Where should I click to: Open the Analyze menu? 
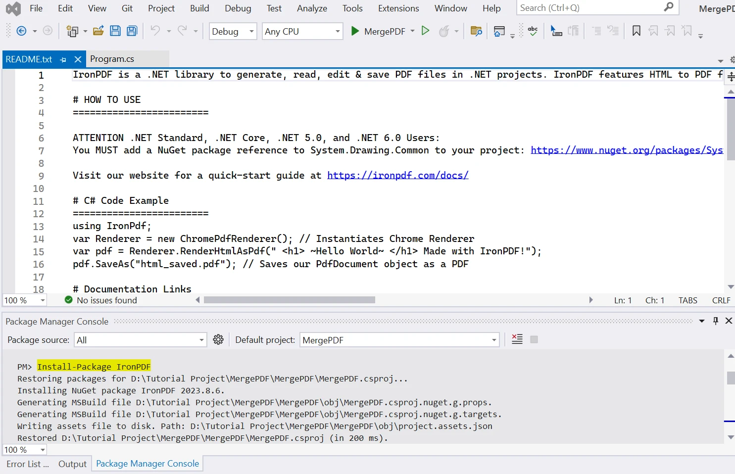point(312,8)
